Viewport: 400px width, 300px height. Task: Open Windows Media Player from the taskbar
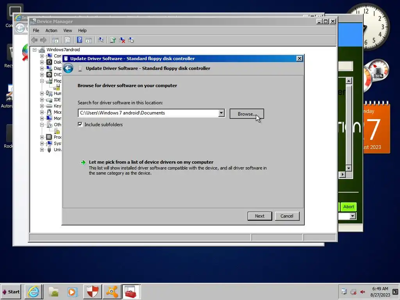[x=72, y=291]
